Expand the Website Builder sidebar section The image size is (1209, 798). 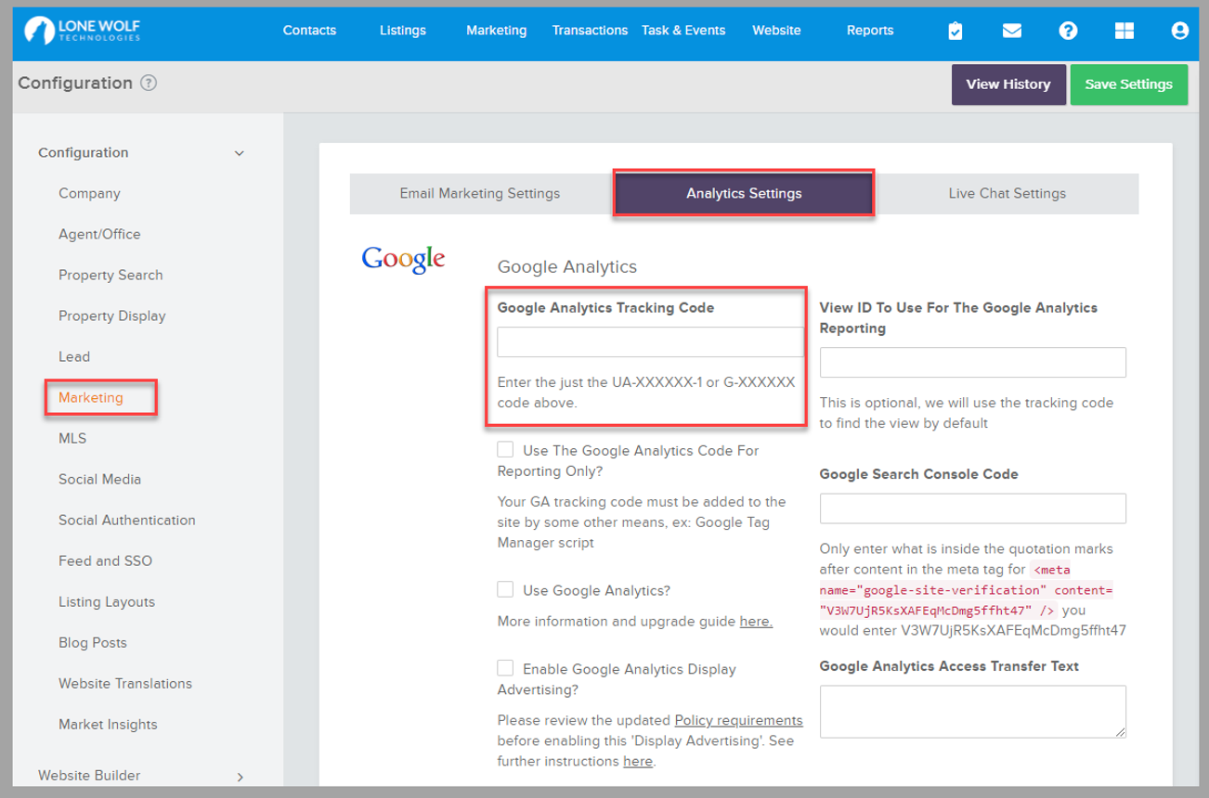(x=240, y=776)
